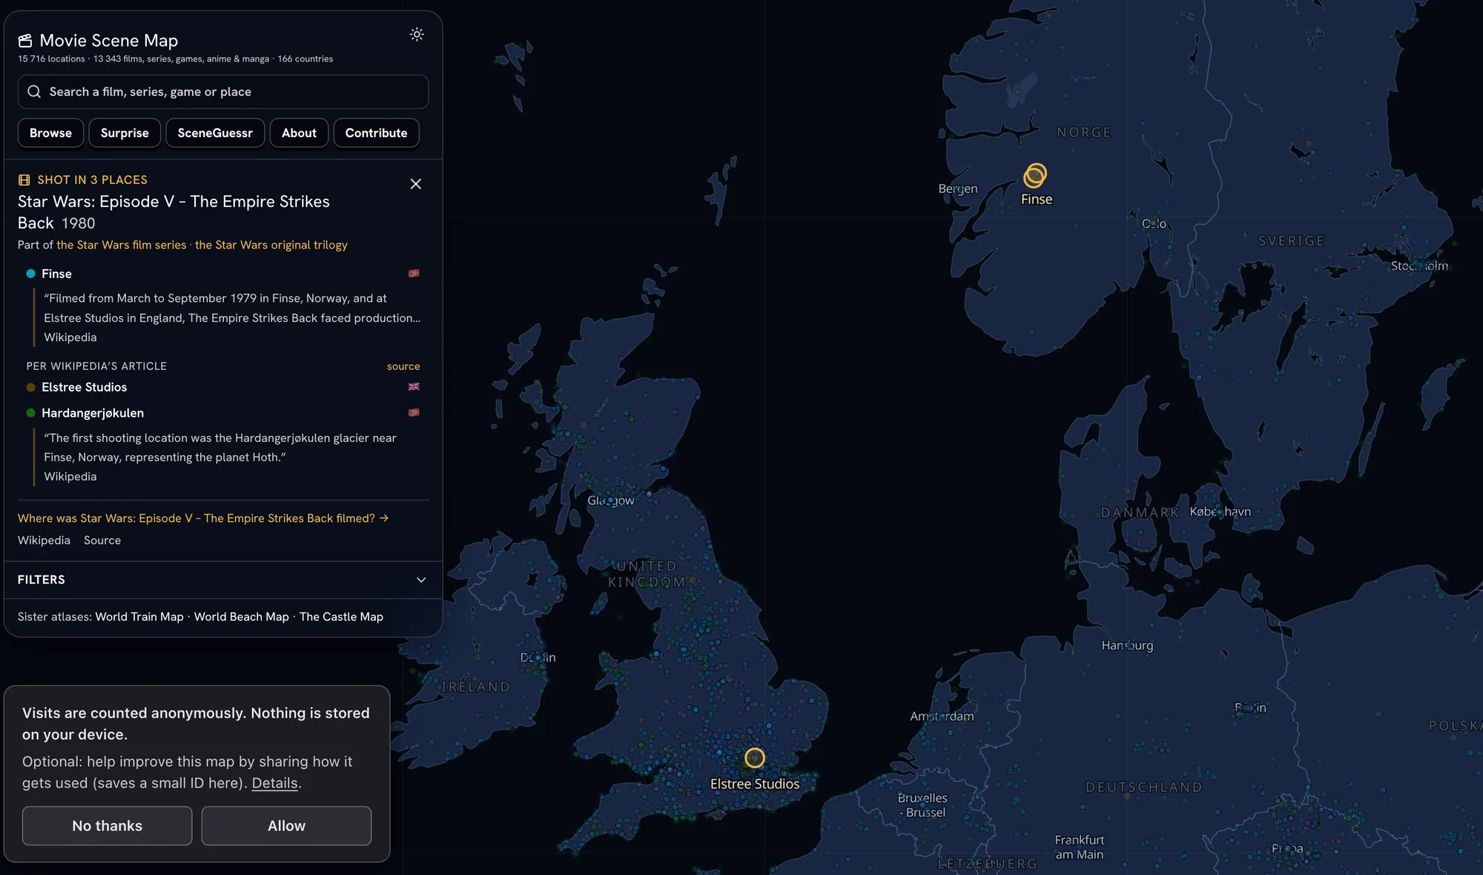Open the Contribute page
The width and height of the screenshot is (1483, 875).
[x=376, y=133]
